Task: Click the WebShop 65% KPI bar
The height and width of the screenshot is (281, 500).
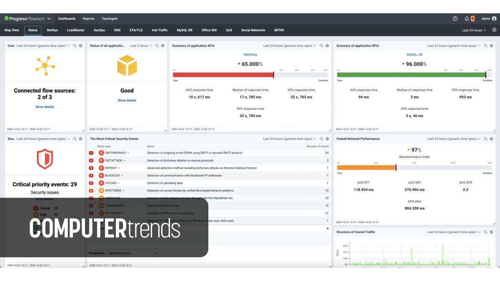Action: [250, 75]
